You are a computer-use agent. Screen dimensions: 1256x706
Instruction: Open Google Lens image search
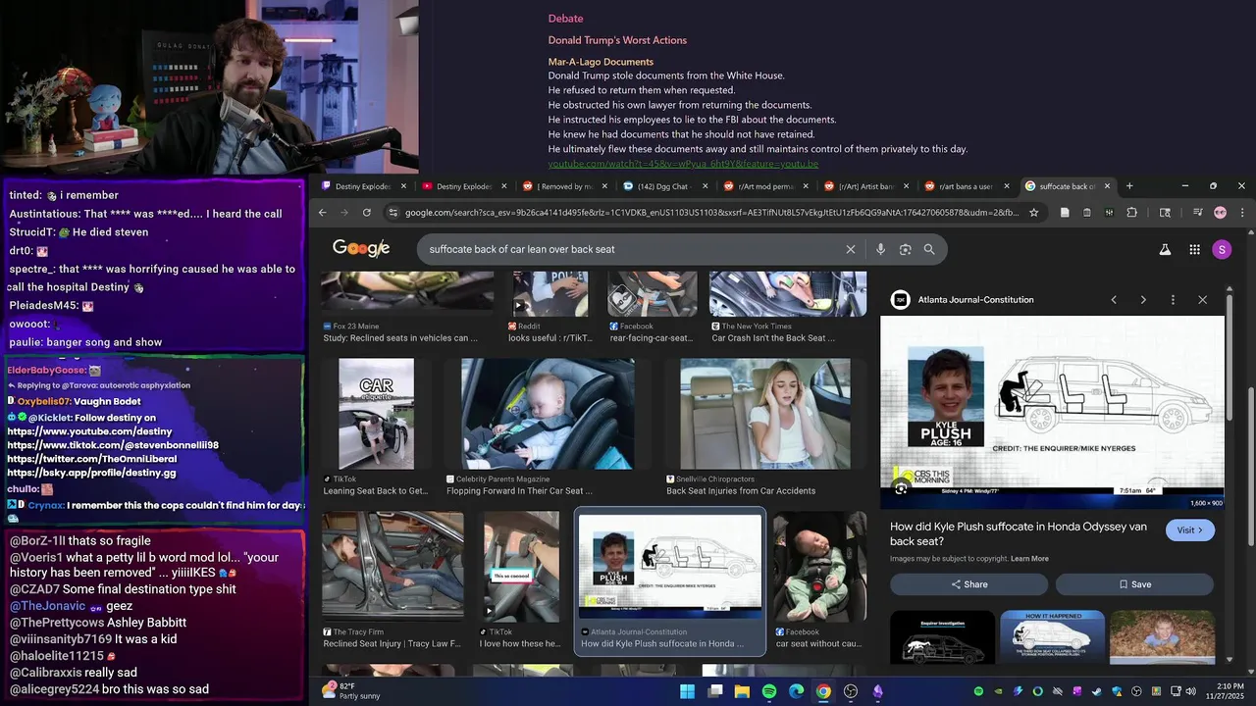(905, 249)
